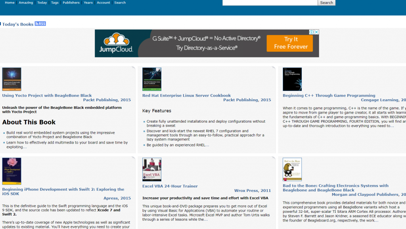
Task: Open the Home menu item
Action: (x=10, y=3)
